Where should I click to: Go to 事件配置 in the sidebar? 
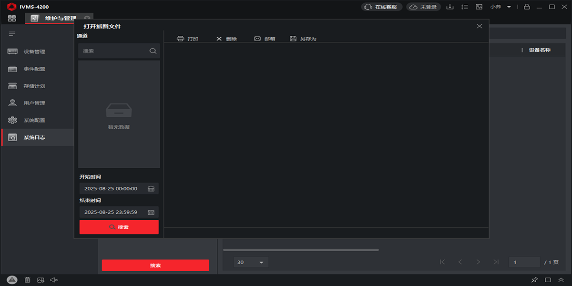tap(37, 69)
